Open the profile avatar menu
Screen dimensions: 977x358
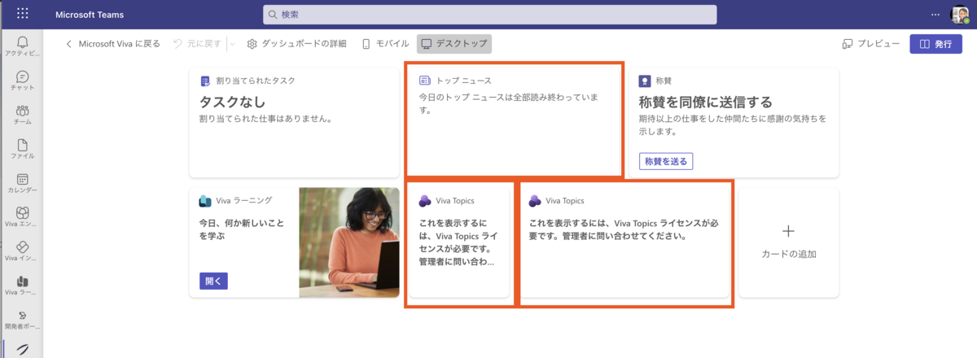click(x=961, y=15)
